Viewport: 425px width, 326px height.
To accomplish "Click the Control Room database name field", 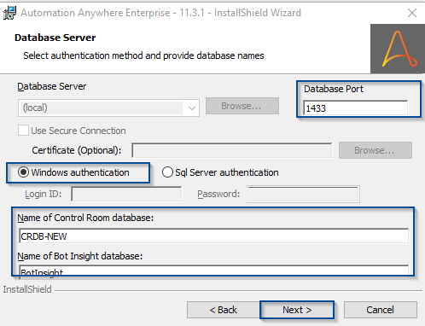I will pos(213,236).
